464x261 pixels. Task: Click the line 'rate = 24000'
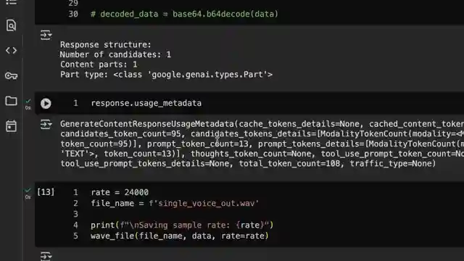pos(120,192)
